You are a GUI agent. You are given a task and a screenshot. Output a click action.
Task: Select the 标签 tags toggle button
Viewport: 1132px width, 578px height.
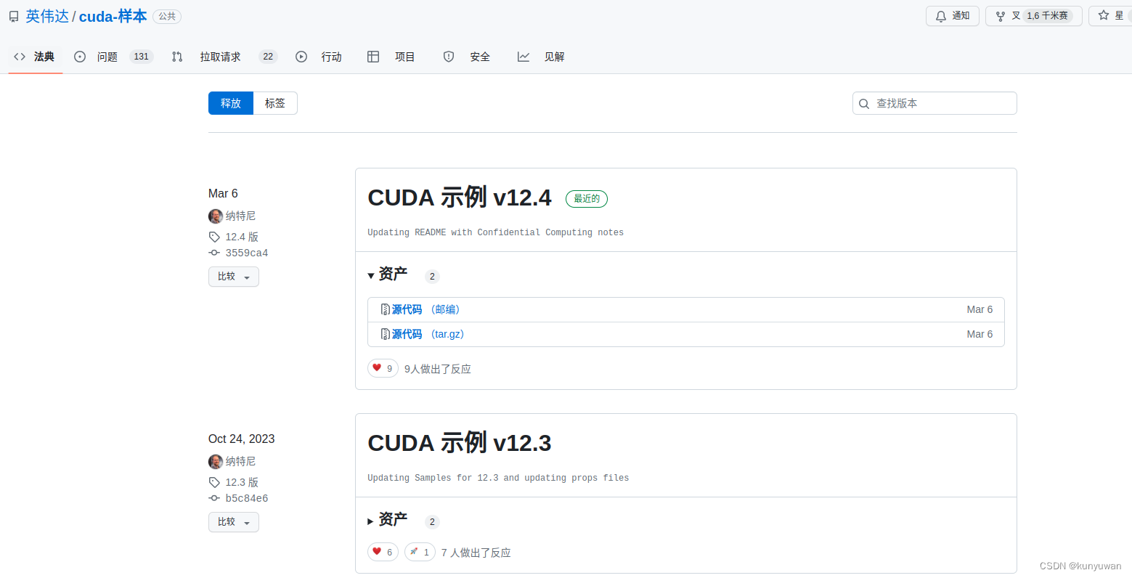275,103
